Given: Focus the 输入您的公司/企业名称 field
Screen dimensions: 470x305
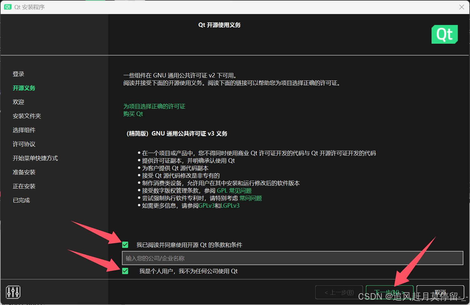Looking at the screenshot, I should [292, 258].
